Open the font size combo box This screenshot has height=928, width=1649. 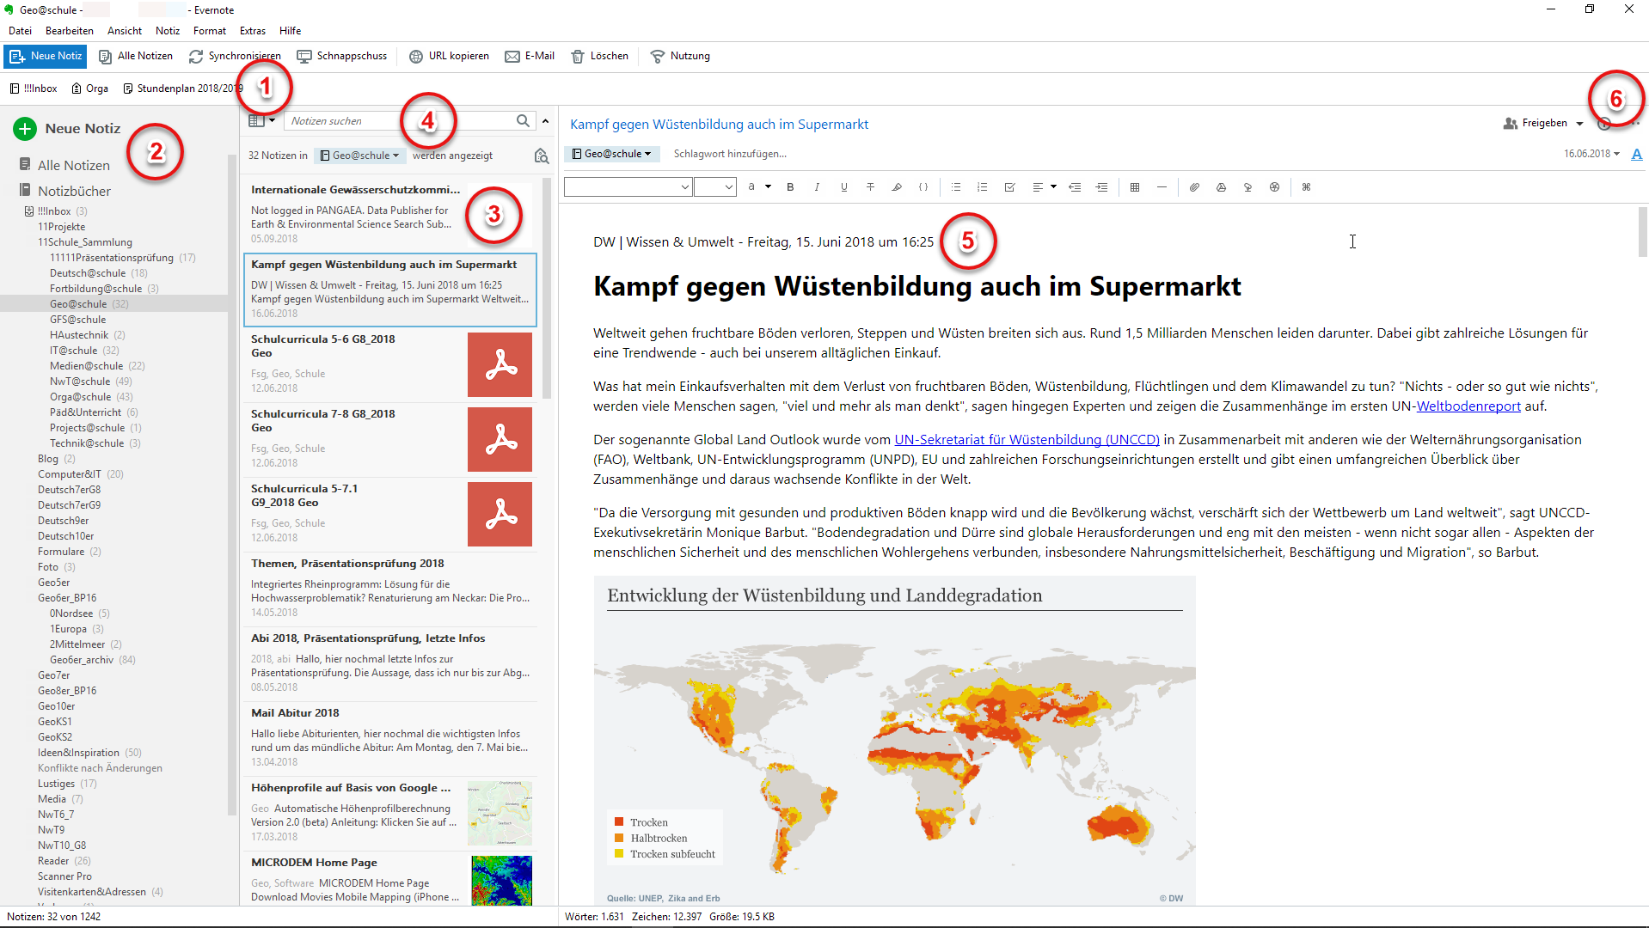click(x=715, y=187)
